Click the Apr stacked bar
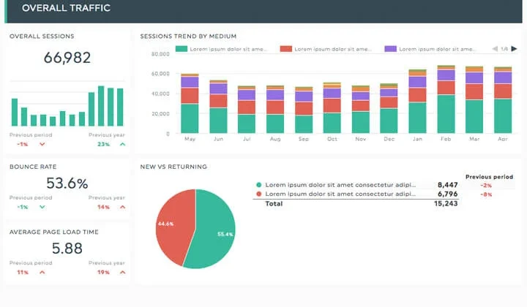The image size is (527, 307). [503, 100]
